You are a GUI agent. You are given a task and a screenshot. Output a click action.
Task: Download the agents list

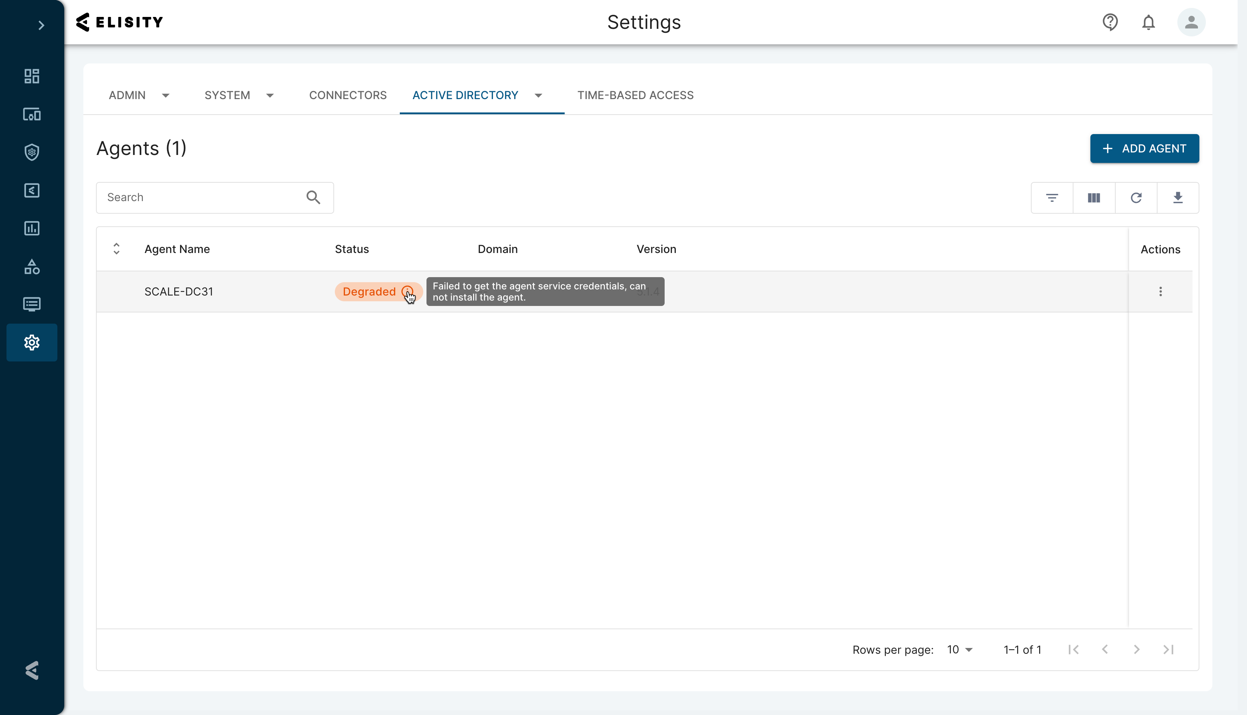coord(1178,197)
